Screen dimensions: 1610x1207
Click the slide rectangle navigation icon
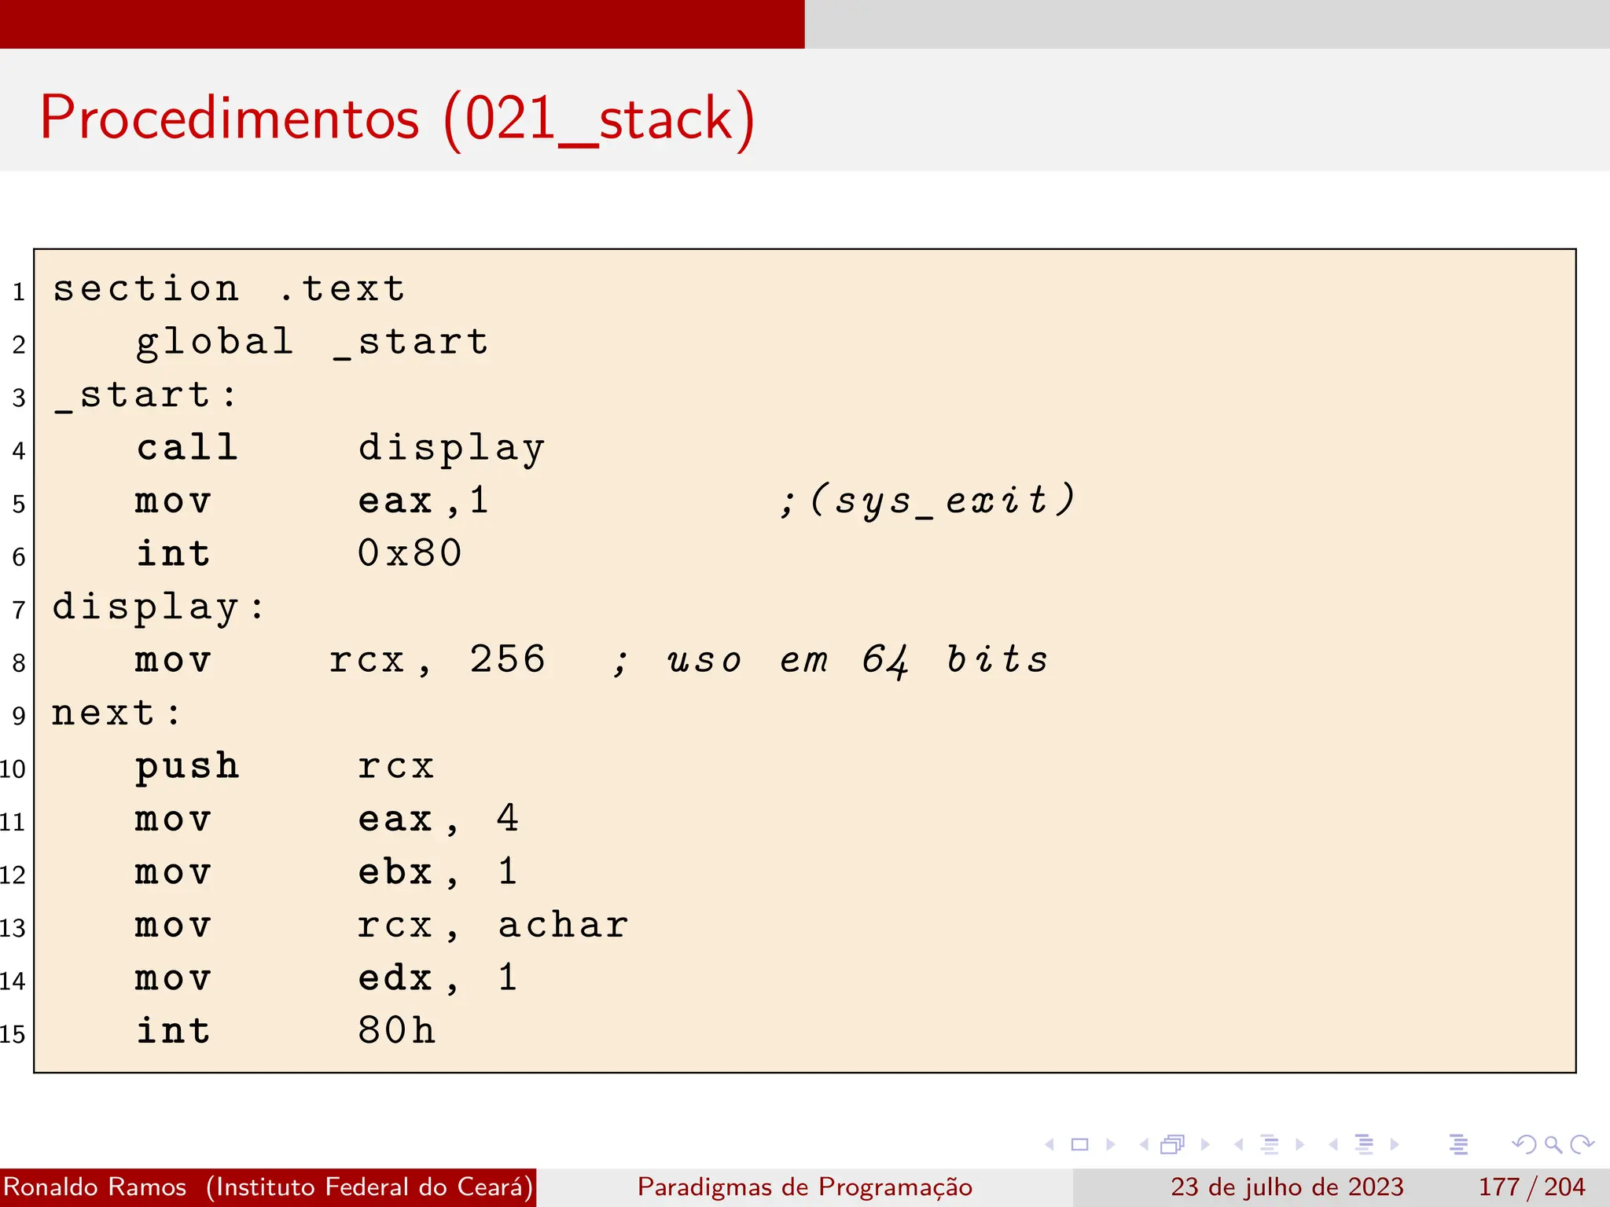click(x=1080, y=1144)
